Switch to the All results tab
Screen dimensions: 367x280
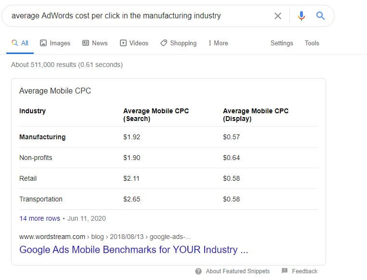[x=20, y=43]
